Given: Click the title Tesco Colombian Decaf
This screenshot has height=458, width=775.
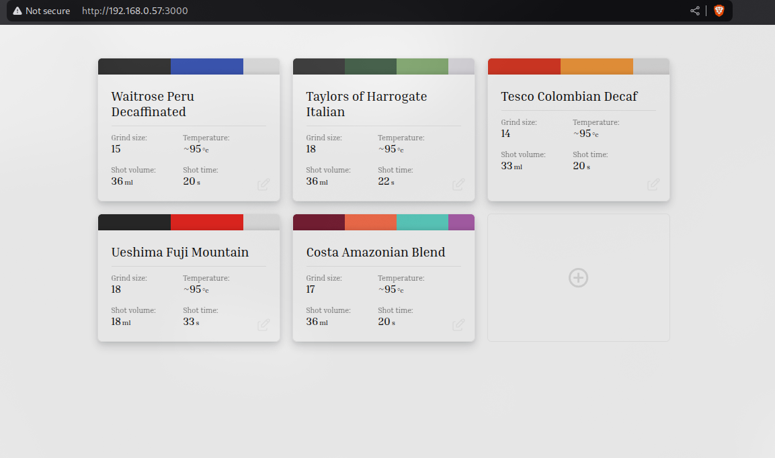Looking at the screenshot, I should pyautogui.click(x=569, y=96).
